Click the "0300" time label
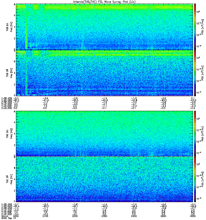The height and width of the screenshot is (220, 206). point(104,216)
